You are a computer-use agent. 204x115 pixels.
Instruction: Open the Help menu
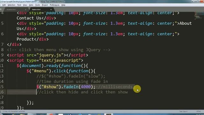63,5
